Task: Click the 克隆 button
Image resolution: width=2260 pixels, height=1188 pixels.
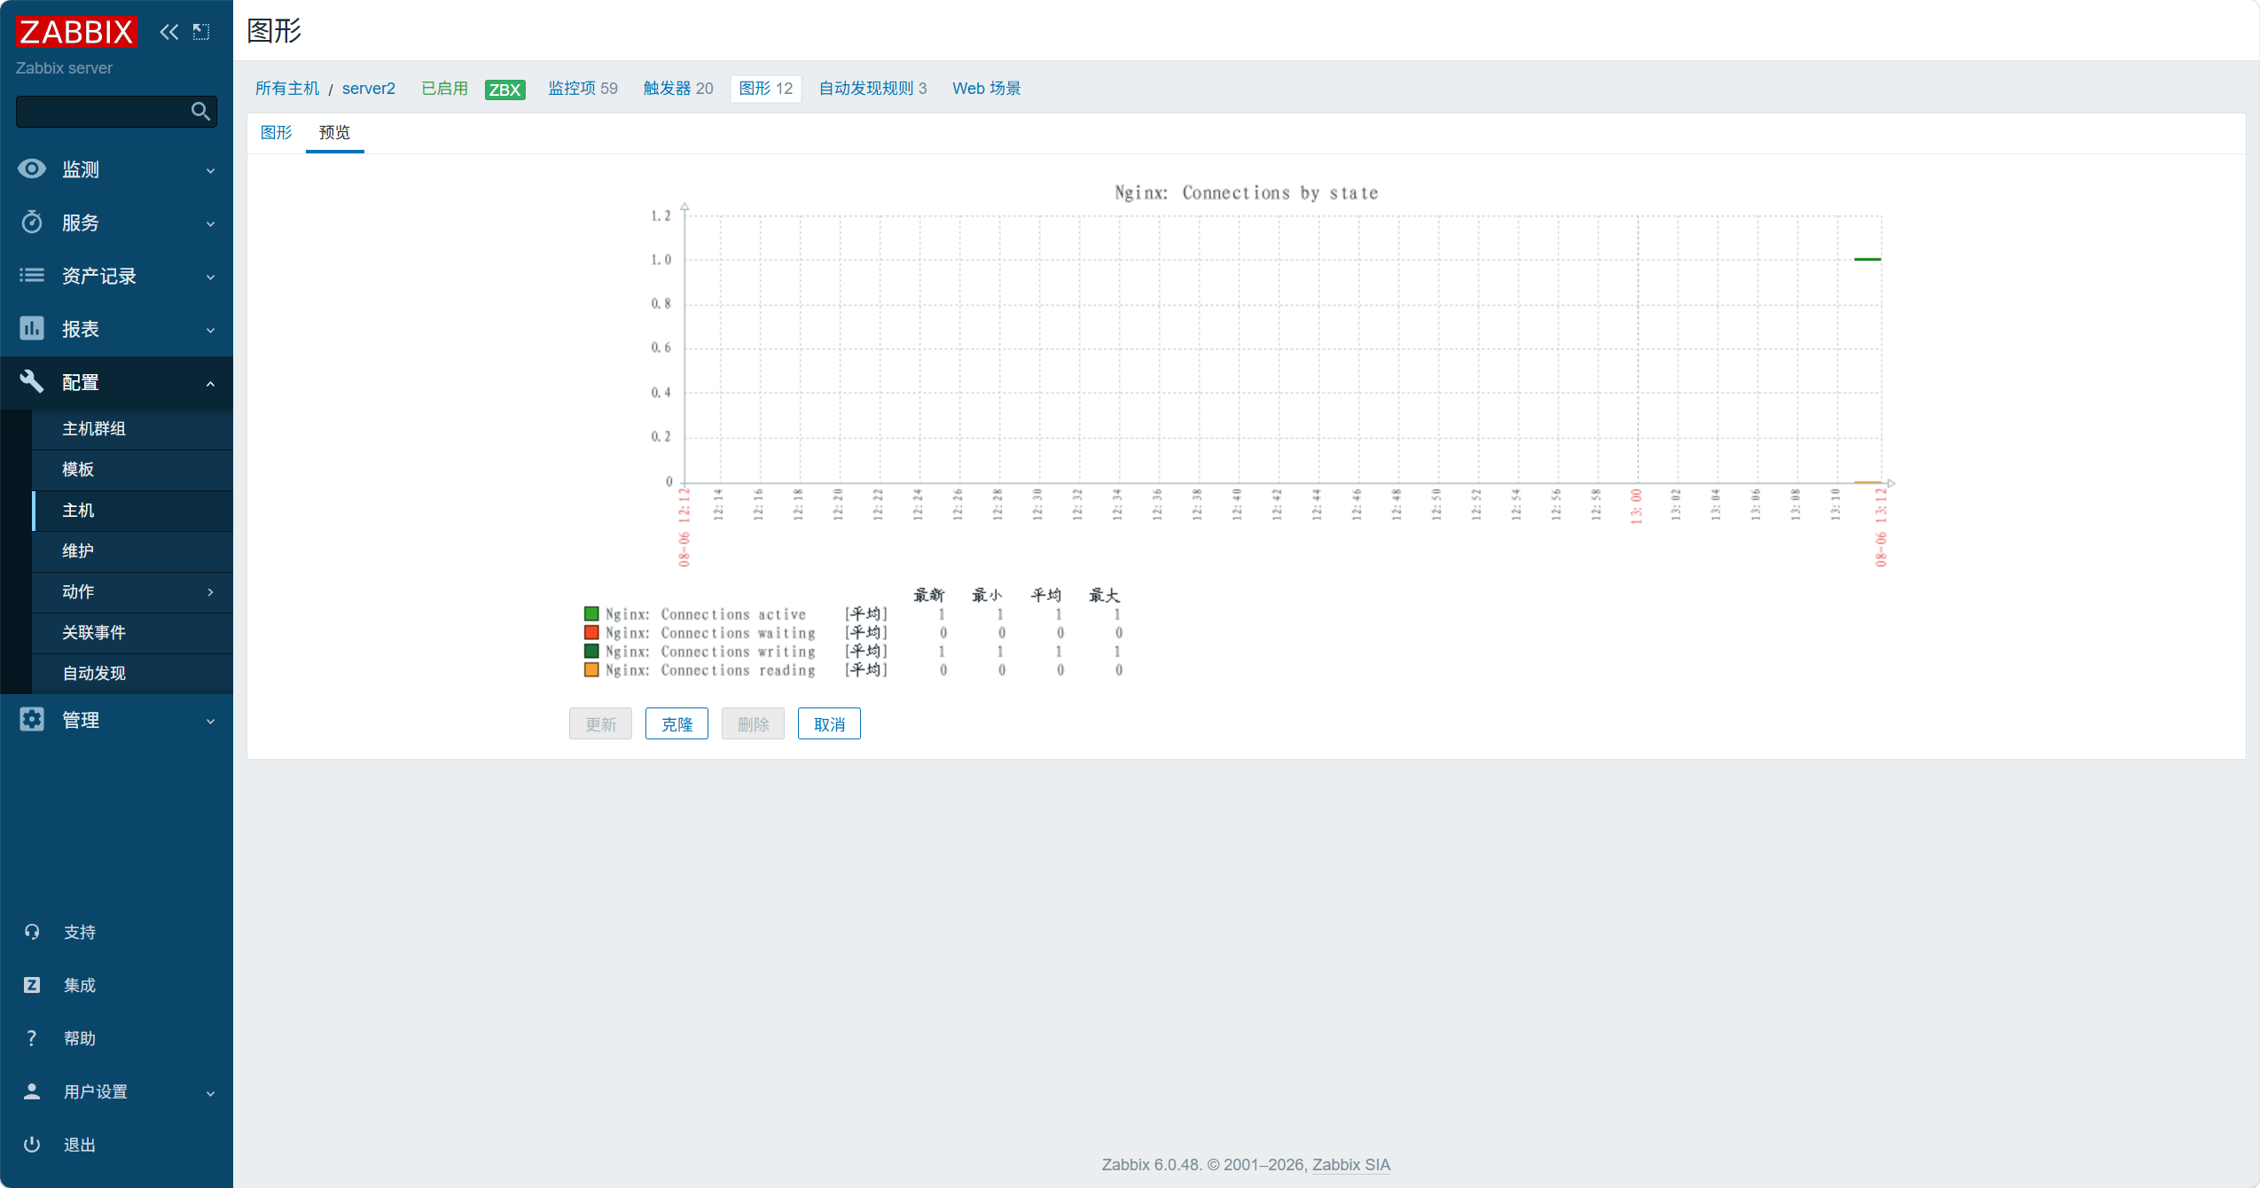Action: [x=676, y=724]
